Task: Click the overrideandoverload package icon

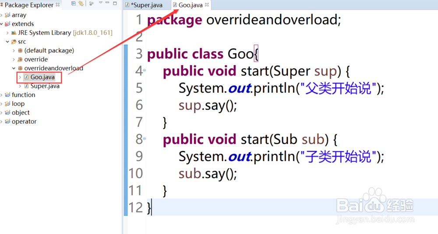Action: point(20,68)
